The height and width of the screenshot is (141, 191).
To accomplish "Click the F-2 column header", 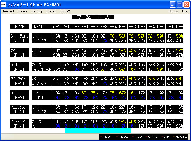I will click(x=94, y=26).
